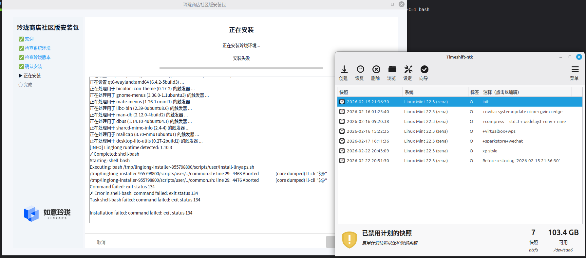This screenshot has width=586, height=258.
Task: Sort by the 系统 column header
Action: click(x=435, y=92)
